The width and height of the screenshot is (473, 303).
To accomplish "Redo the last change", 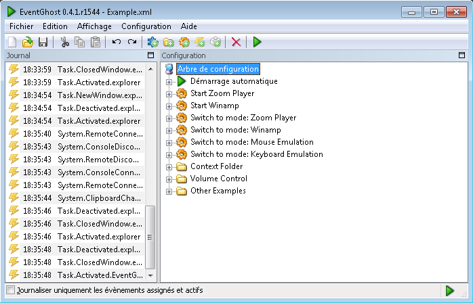I will pos(132,42).
